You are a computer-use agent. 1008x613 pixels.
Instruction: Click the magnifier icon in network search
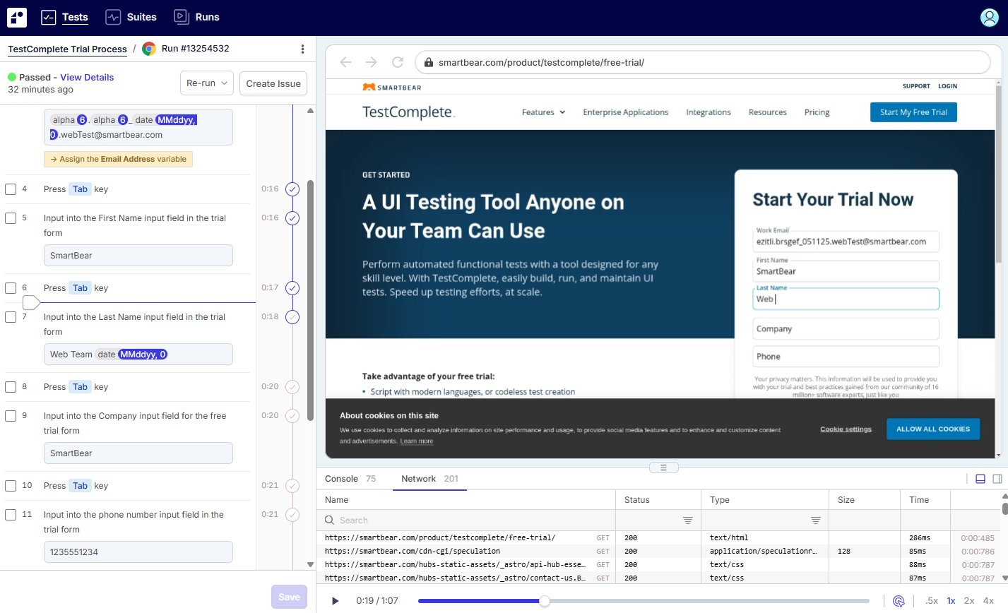329,520
